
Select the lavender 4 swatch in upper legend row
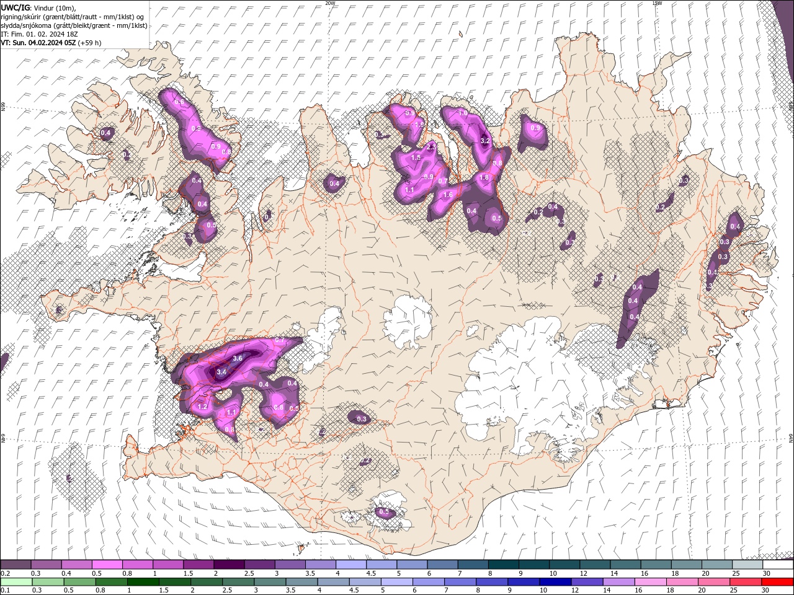(x=351, y=565)
